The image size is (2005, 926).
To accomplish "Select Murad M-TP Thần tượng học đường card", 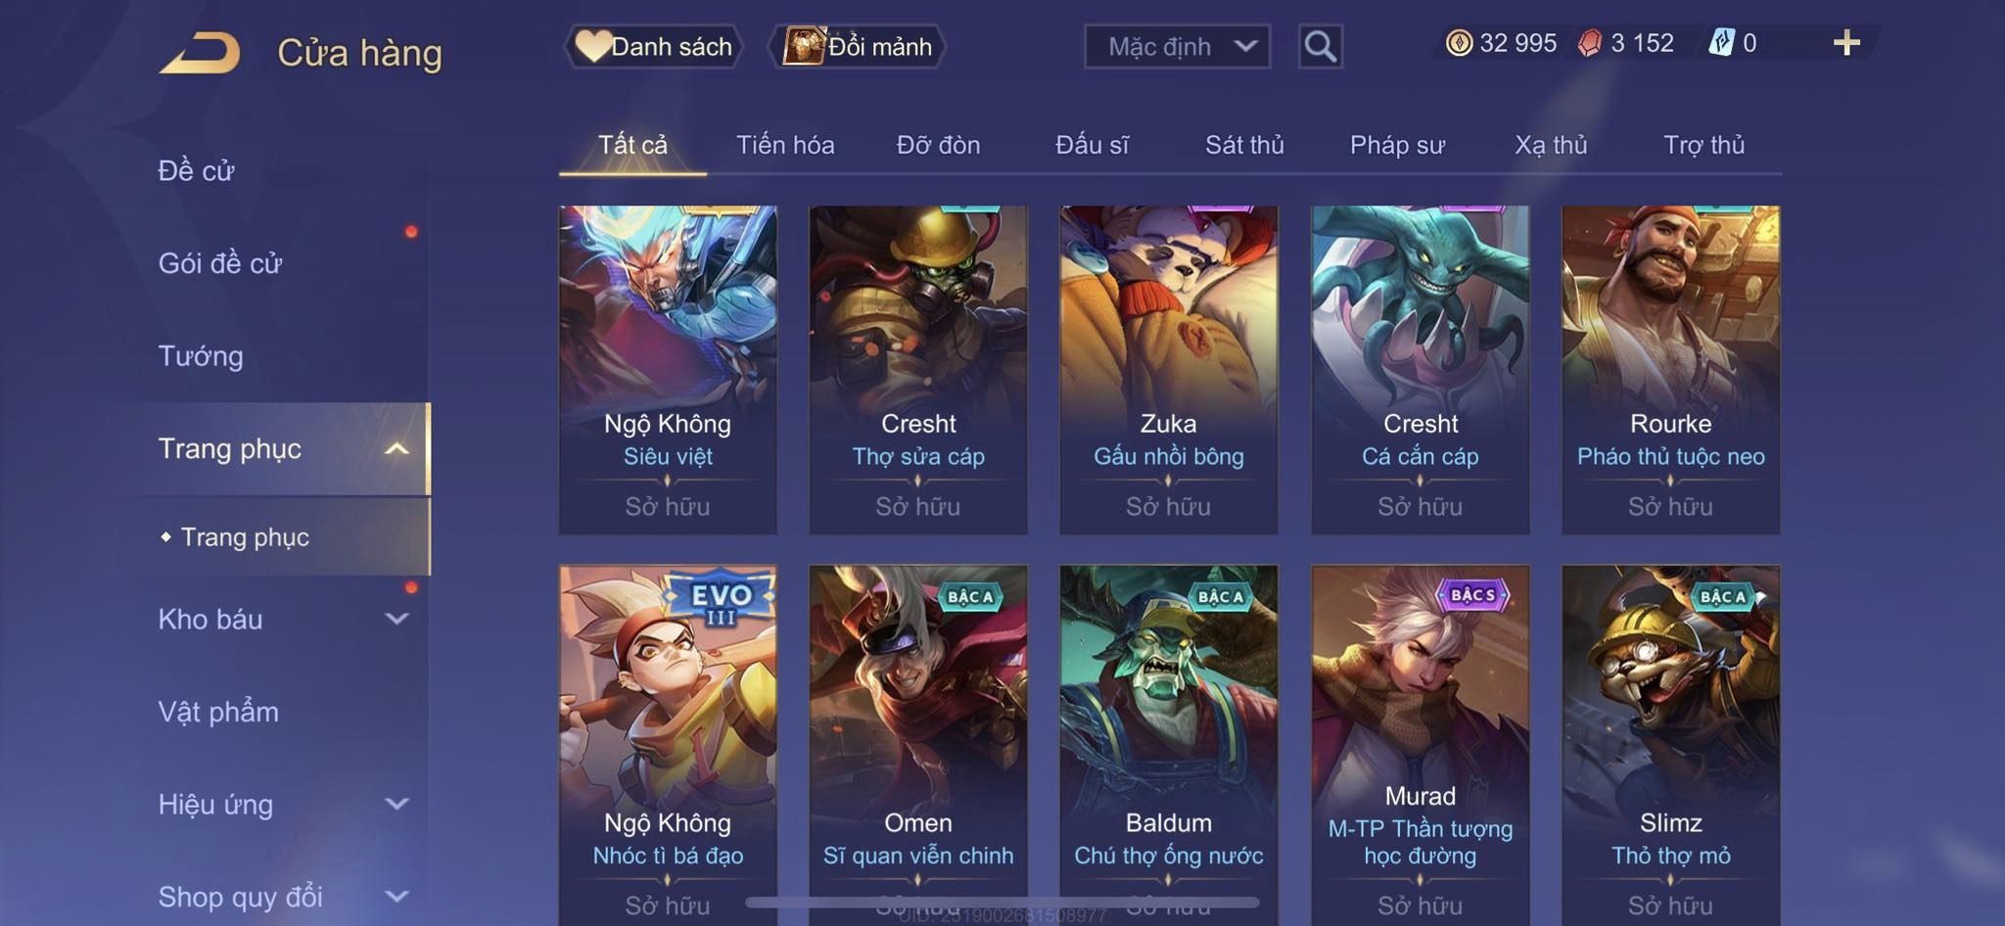I will 1420,744.
